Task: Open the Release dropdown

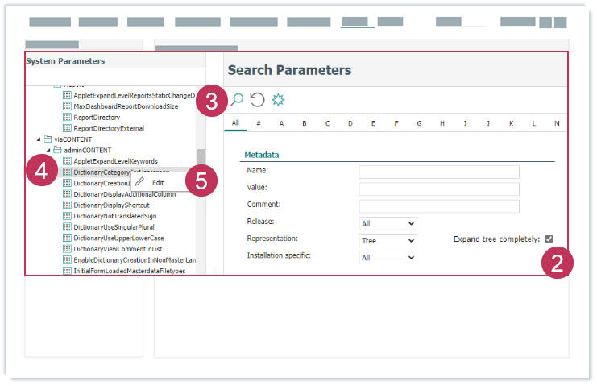Action: pos(388,223)
